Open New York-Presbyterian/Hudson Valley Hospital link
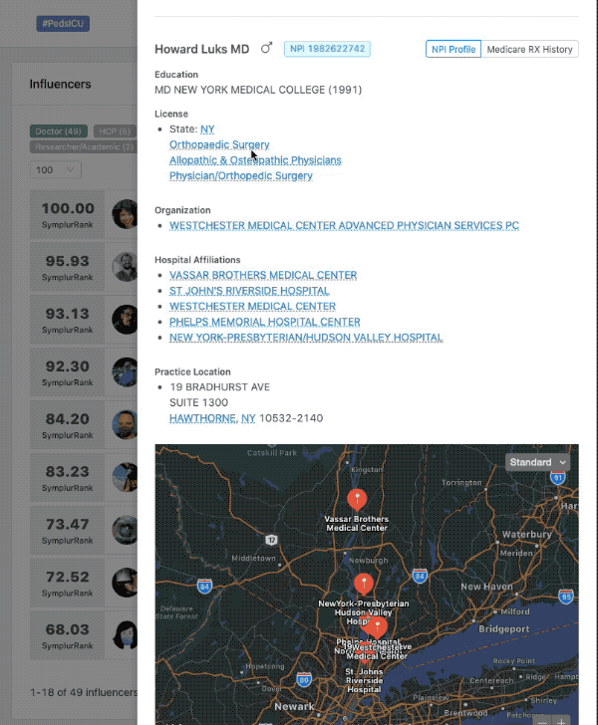The image size is (598, 725). point(306,337)
